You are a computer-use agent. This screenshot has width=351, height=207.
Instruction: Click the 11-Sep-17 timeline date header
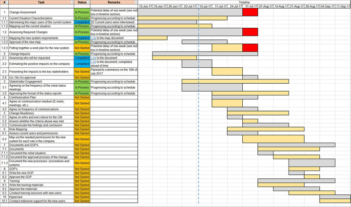343,6
